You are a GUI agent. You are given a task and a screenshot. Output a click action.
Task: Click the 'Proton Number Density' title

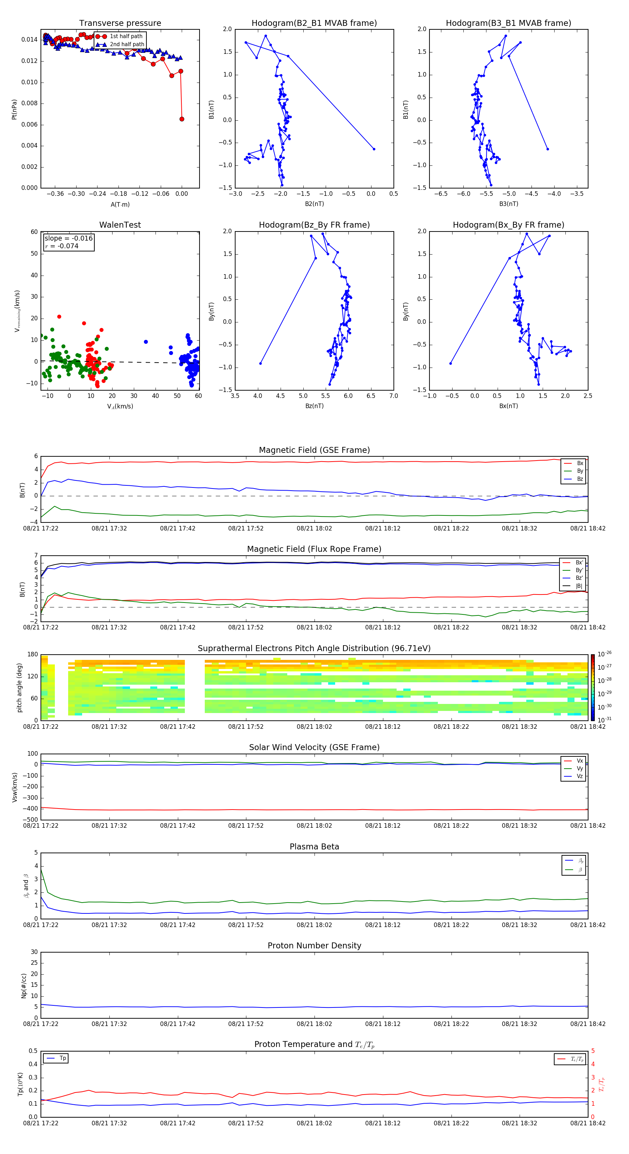point(314,946)
